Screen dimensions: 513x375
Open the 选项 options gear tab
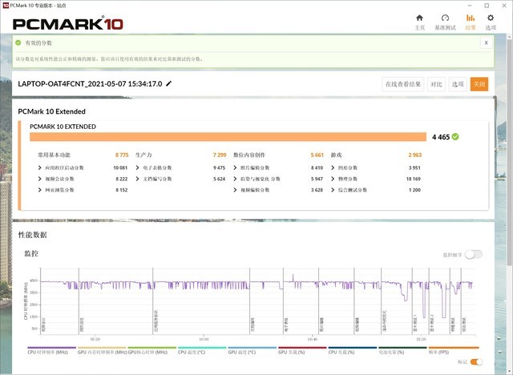(491, 22)
